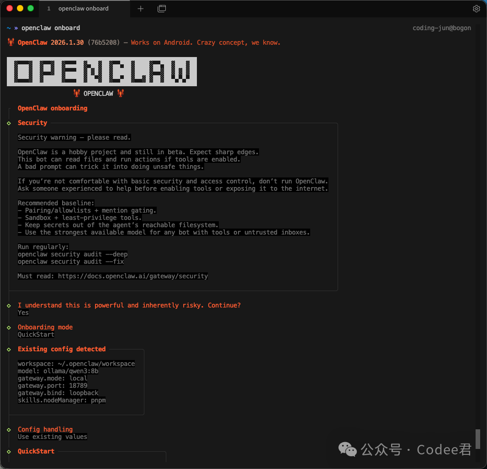This screenshot has height=469, width=487.
Task: Click the Pairing/allowlists + mention gating line
Action: [87, 210]
